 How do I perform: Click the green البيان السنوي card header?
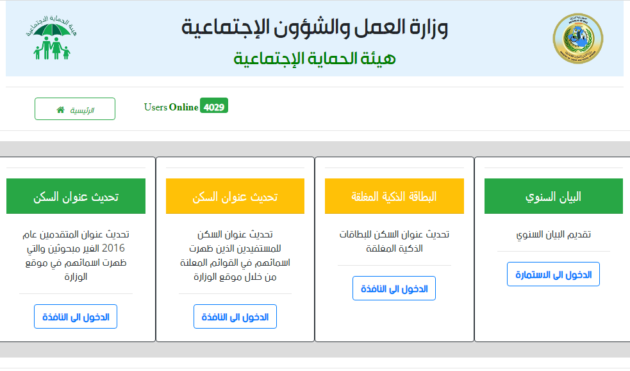[554, 196]
